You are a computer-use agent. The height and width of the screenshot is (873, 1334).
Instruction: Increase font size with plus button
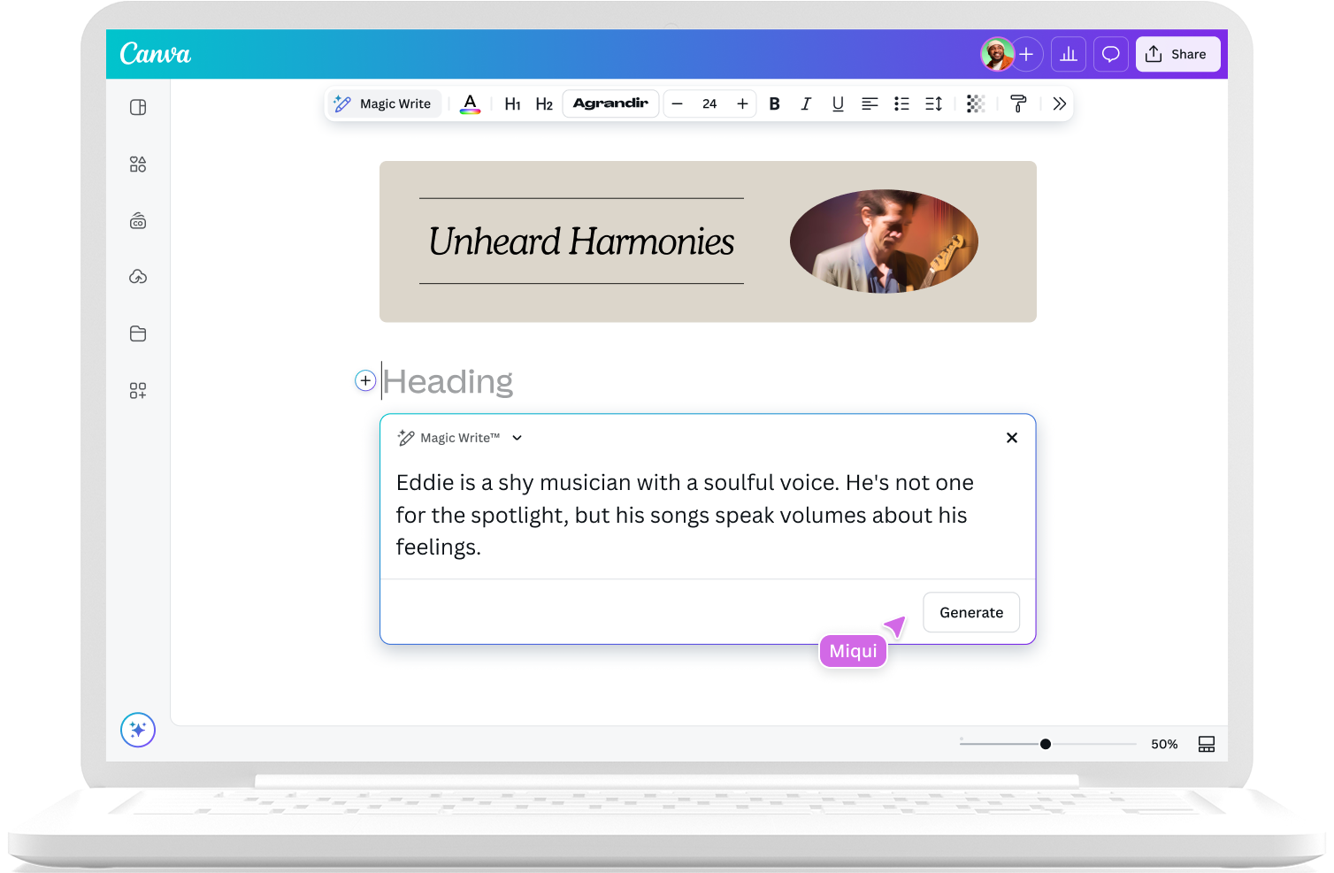tap(742, 104)
